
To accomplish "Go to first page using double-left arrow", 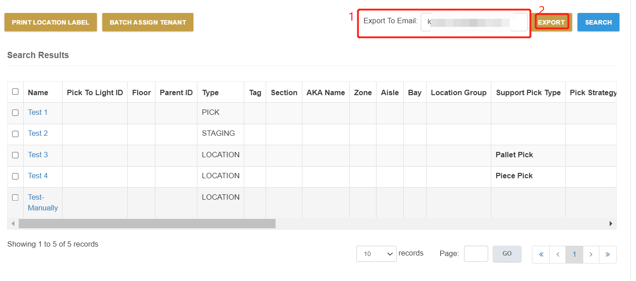I will tap(541, 254).
